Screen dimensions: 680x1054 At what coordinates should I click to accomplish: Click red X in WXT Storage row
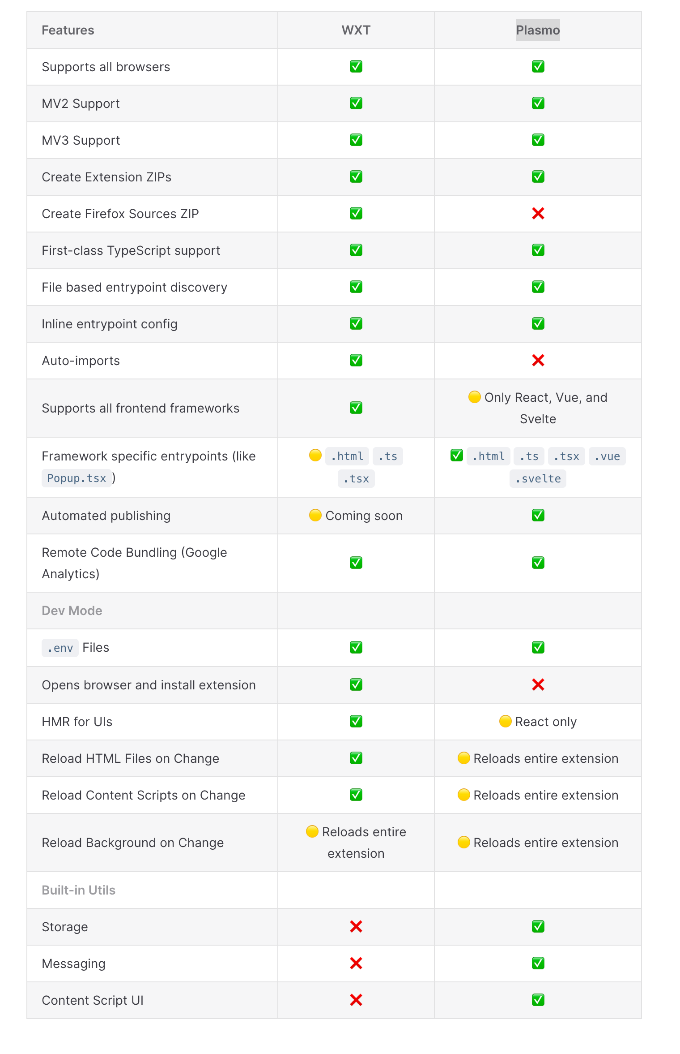[x=356, y=926]
